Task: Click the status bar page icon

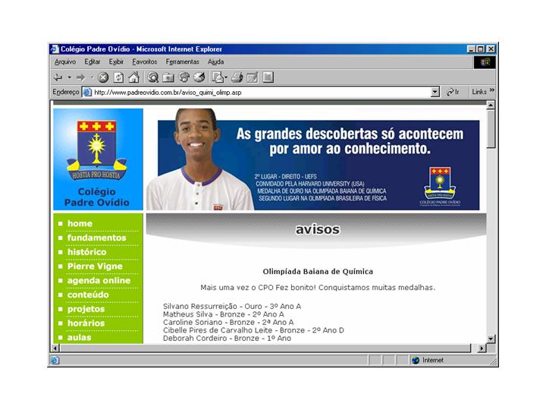Action: tap(55, 360)
